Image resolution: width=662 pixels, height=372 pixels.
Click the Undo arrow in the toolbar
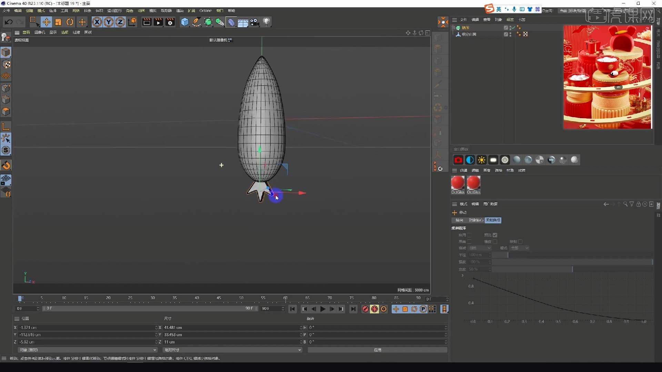[8, 22]
